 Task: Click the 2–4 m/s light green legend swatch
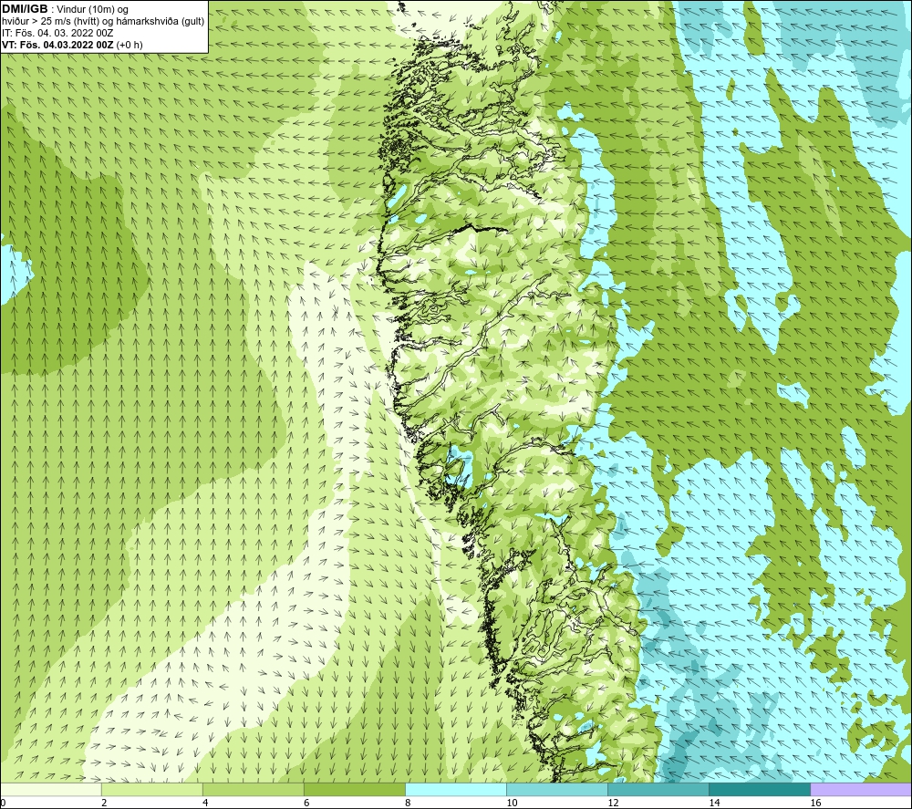pyautogui.click(x=151, y=789)
